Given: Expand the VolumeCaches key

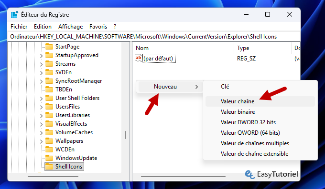Looking at the screenshot, I should [x=41, y=133].
